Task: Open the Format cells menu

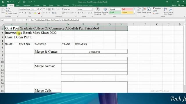Action: coord(149,11)
